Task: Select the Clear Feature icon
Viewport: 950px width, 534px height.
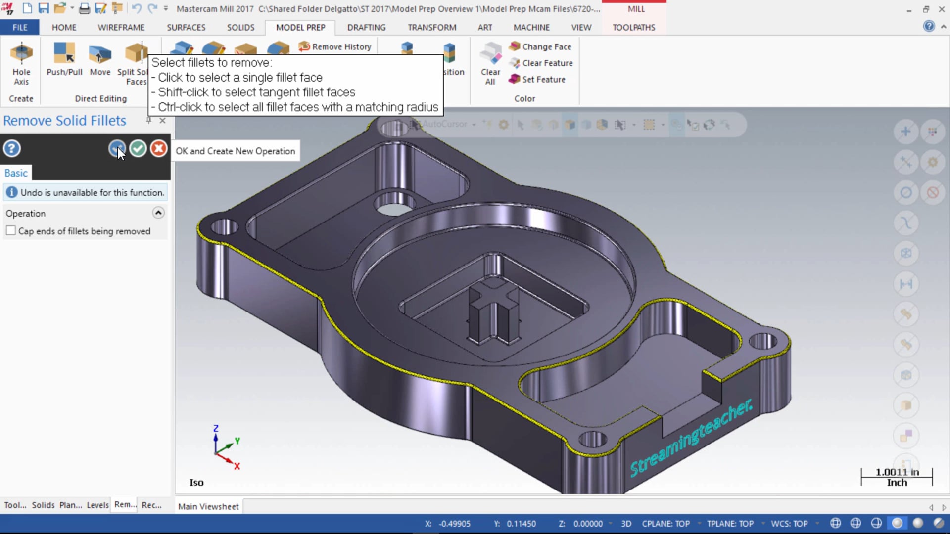Action: (515, 63)
